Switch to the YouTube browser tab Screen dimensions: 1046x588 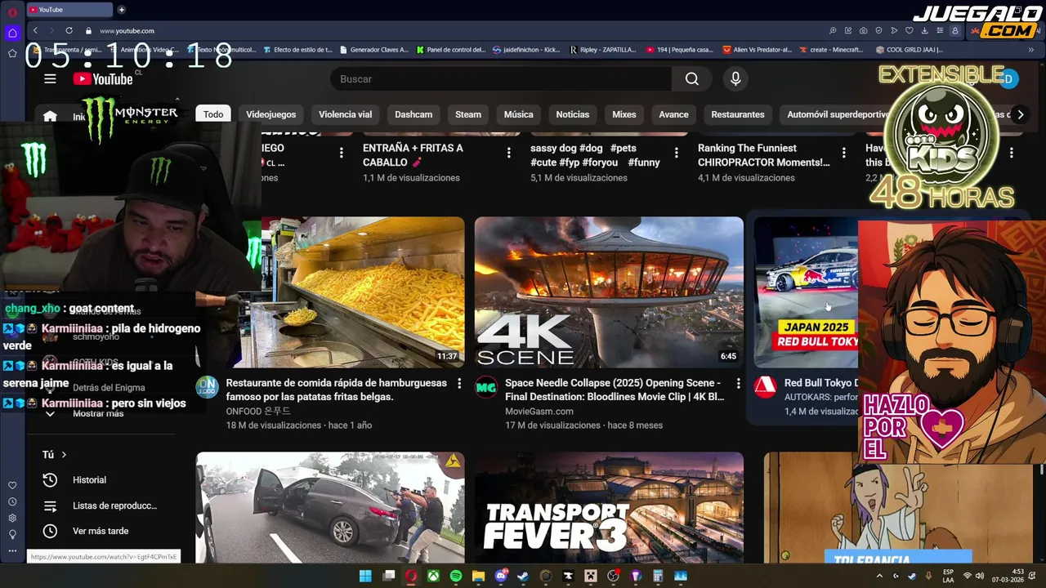[69, 10]
